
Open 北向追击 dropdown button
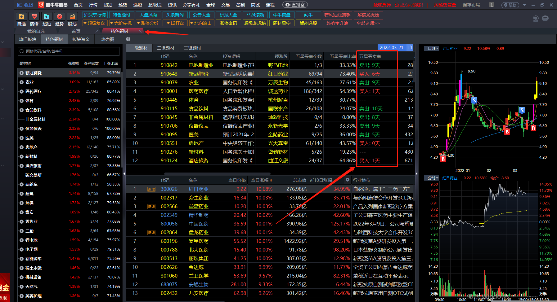(202, 23)
